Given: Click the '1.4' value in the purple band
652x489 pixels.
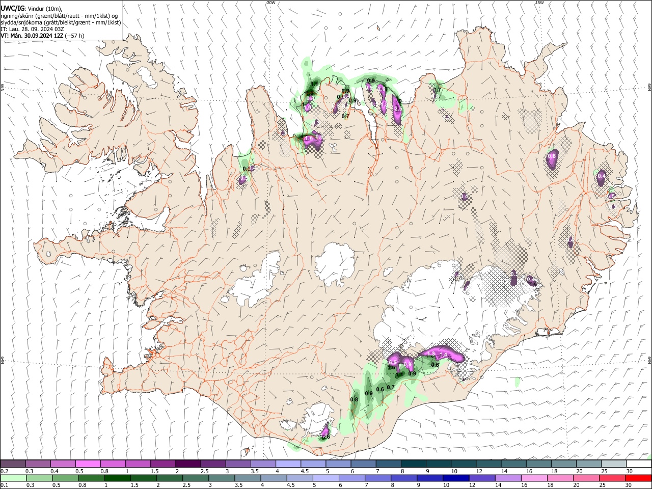Looking at the screenshot, I should click(443, 354).
